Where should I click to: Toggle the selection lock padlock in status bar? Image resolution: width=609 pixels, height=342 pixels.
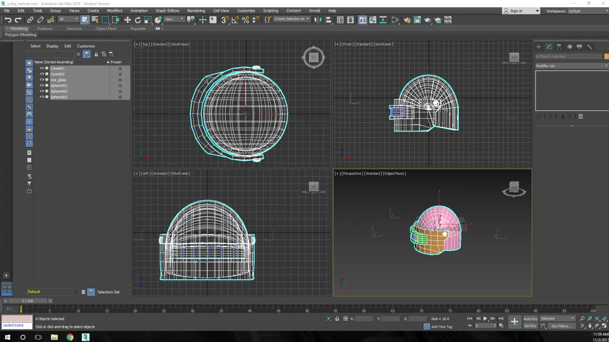coord(337,319)
